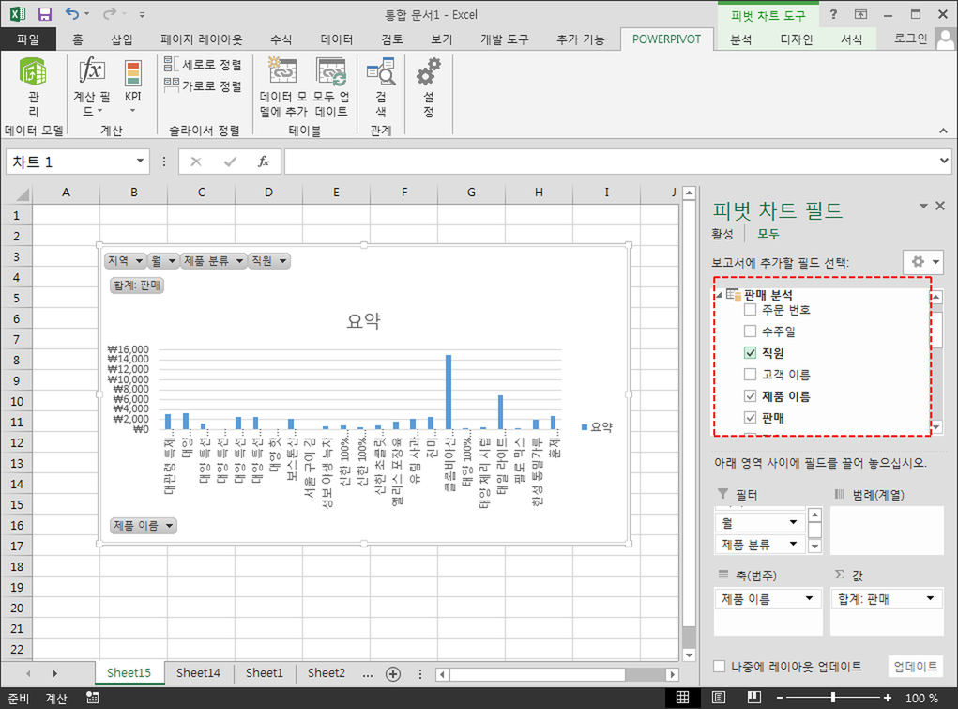Enable Defer Layout Update (나중에 레이아웃 업데이트)
Image resolution: width=958 pixels, height=709 pixels.
point(720,666)
